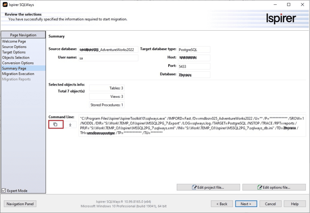
Task: Click the Ispirer SQLWays title bar icon
Action: coord(4,4)
